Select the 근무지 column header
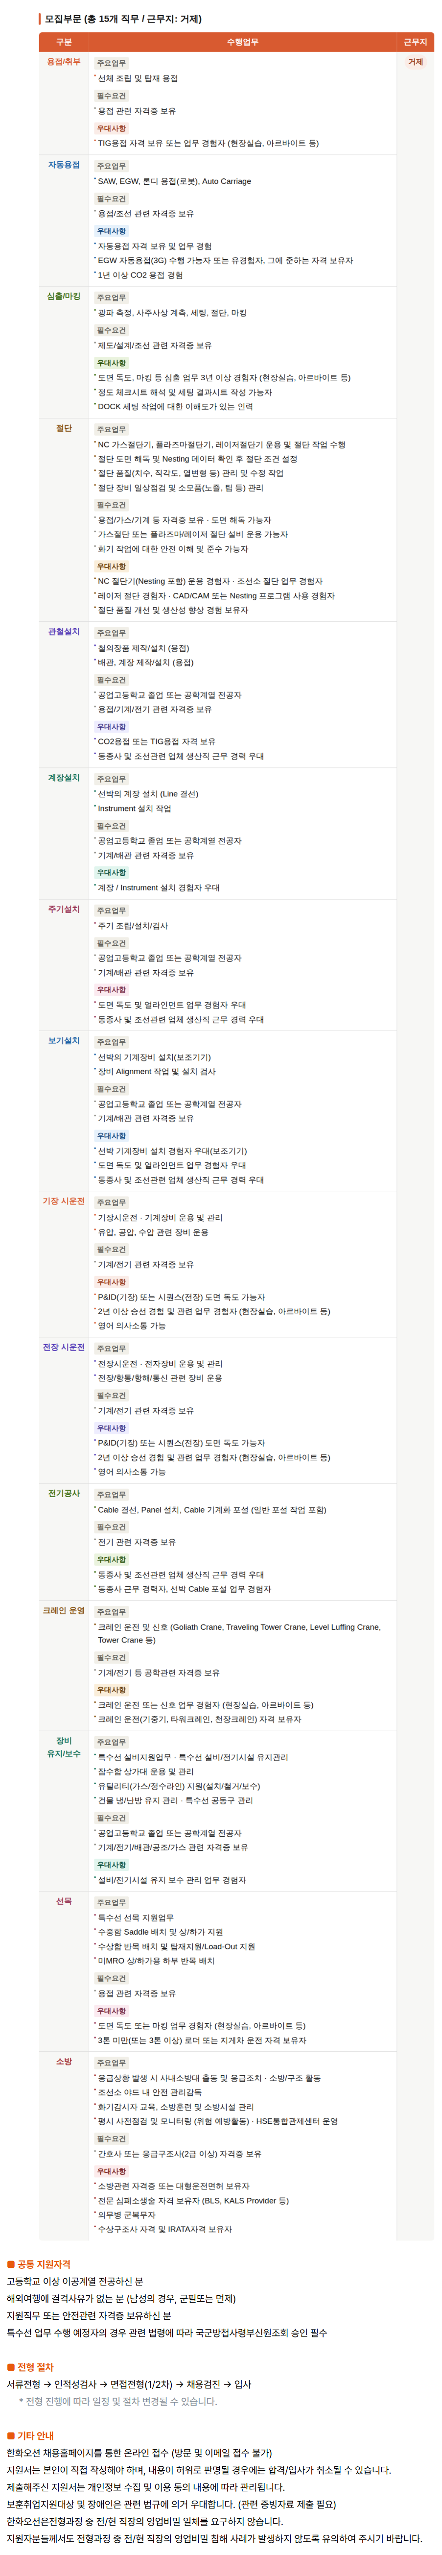This screenshot has height=2555, width=442. [x=415, y=42]
